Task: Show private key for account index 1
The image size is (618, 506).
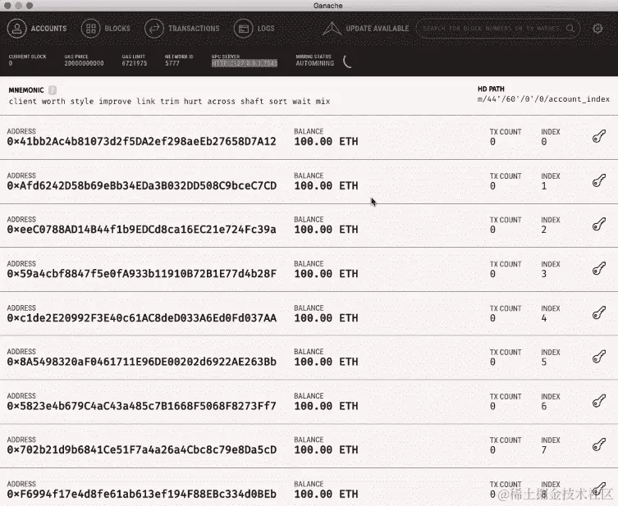Action: click(598, 180)
